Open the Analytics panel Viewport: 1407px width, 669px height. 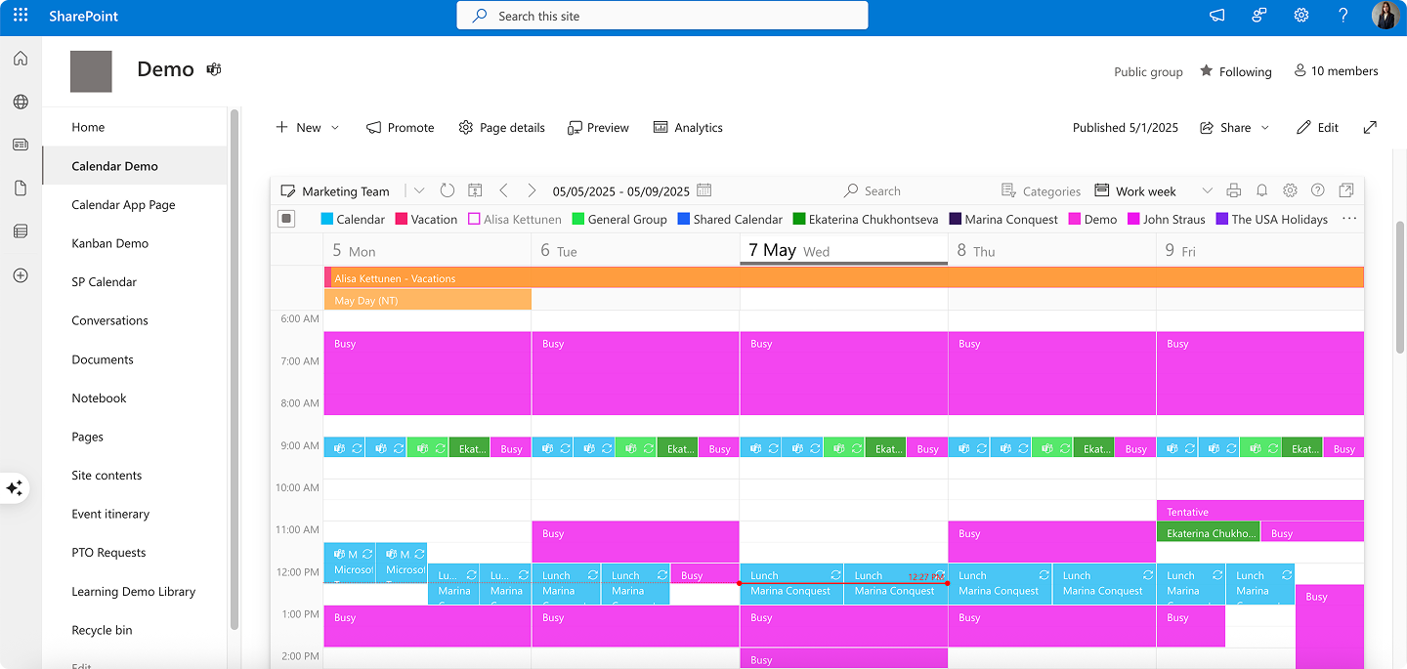pos(688,127)
